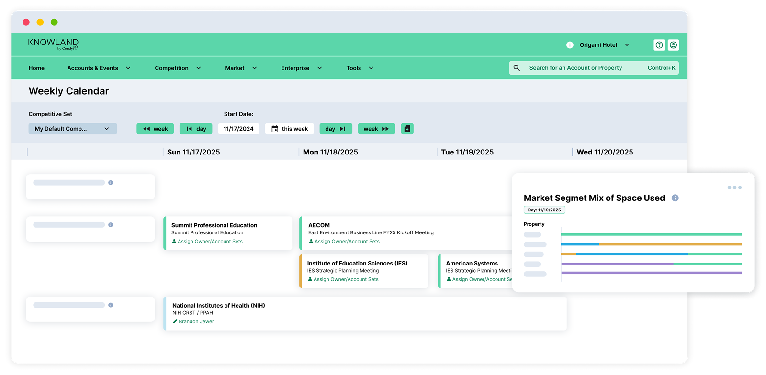
Task: Click info icon next to Market Segmet Mix title
Action: pyautogui.click(x=675, y=198)
